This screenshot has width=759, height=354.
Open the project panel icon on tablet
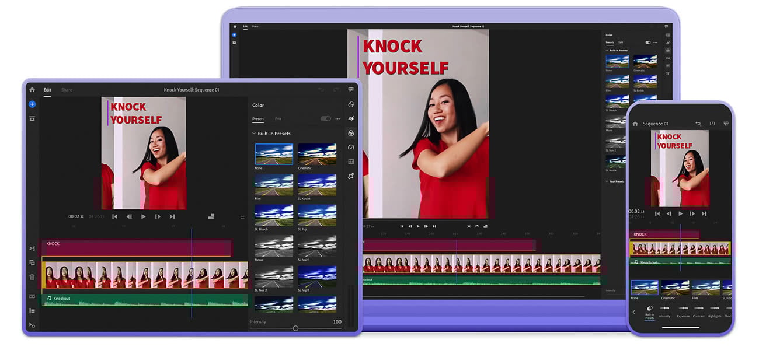32,118
